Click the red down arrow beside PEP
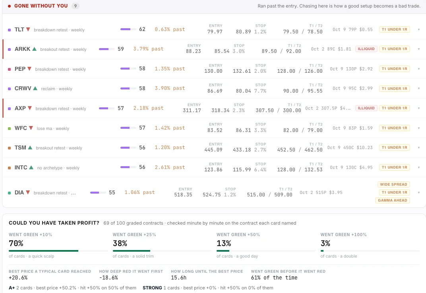 click(29, 69)
